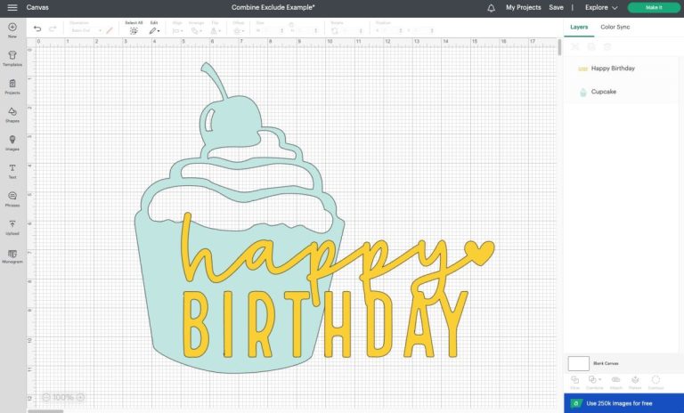Click the New project icon
The height and width of the screenshot is (413, 684).
pos(12,30)
